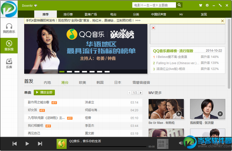232x151 pixels.
Task: Select the 电台 tab
Action: (x=114, y=14)
